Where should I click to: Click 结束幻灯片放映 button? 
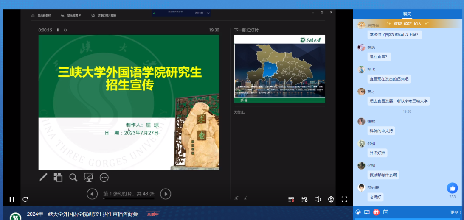[x=103, y=15]
